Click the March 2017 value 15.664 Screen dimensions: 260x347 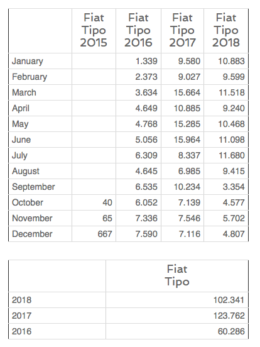click(x=187, y=92)
